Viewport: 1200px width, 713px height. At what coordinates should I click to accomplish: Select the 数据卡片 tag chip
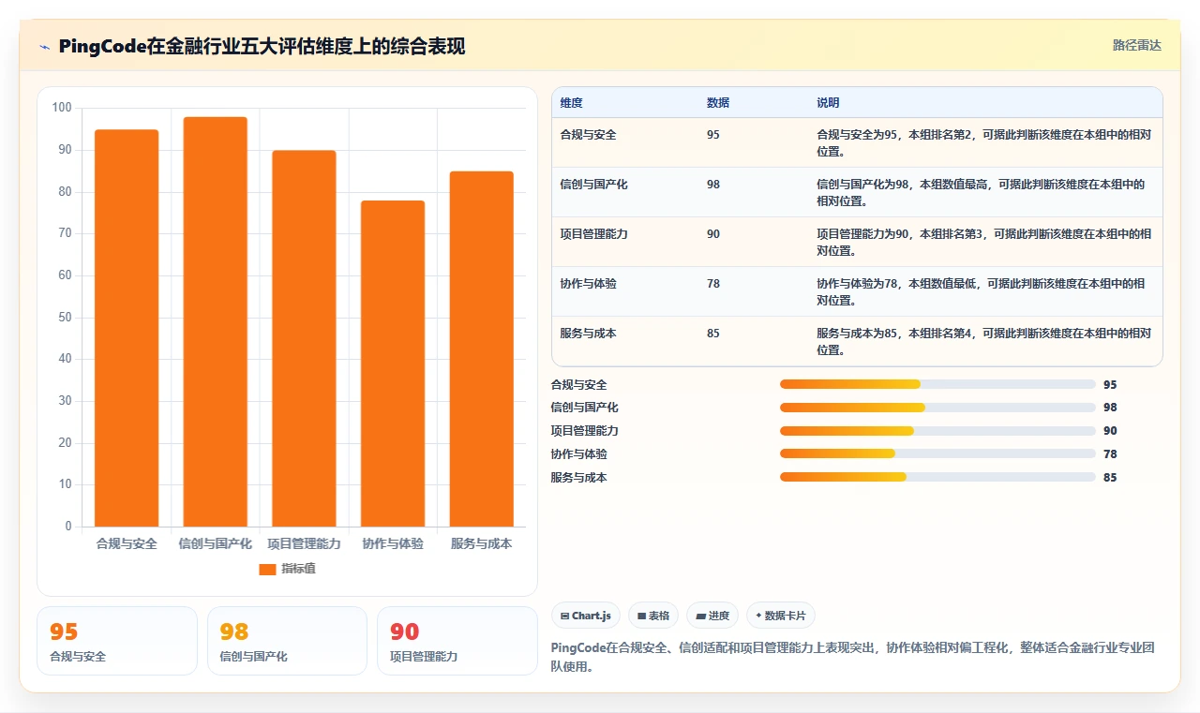[x=781, y=616]
